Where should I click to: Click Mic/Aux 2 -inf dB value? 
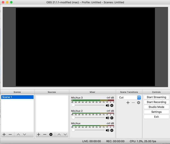click(x=110, y=111)
